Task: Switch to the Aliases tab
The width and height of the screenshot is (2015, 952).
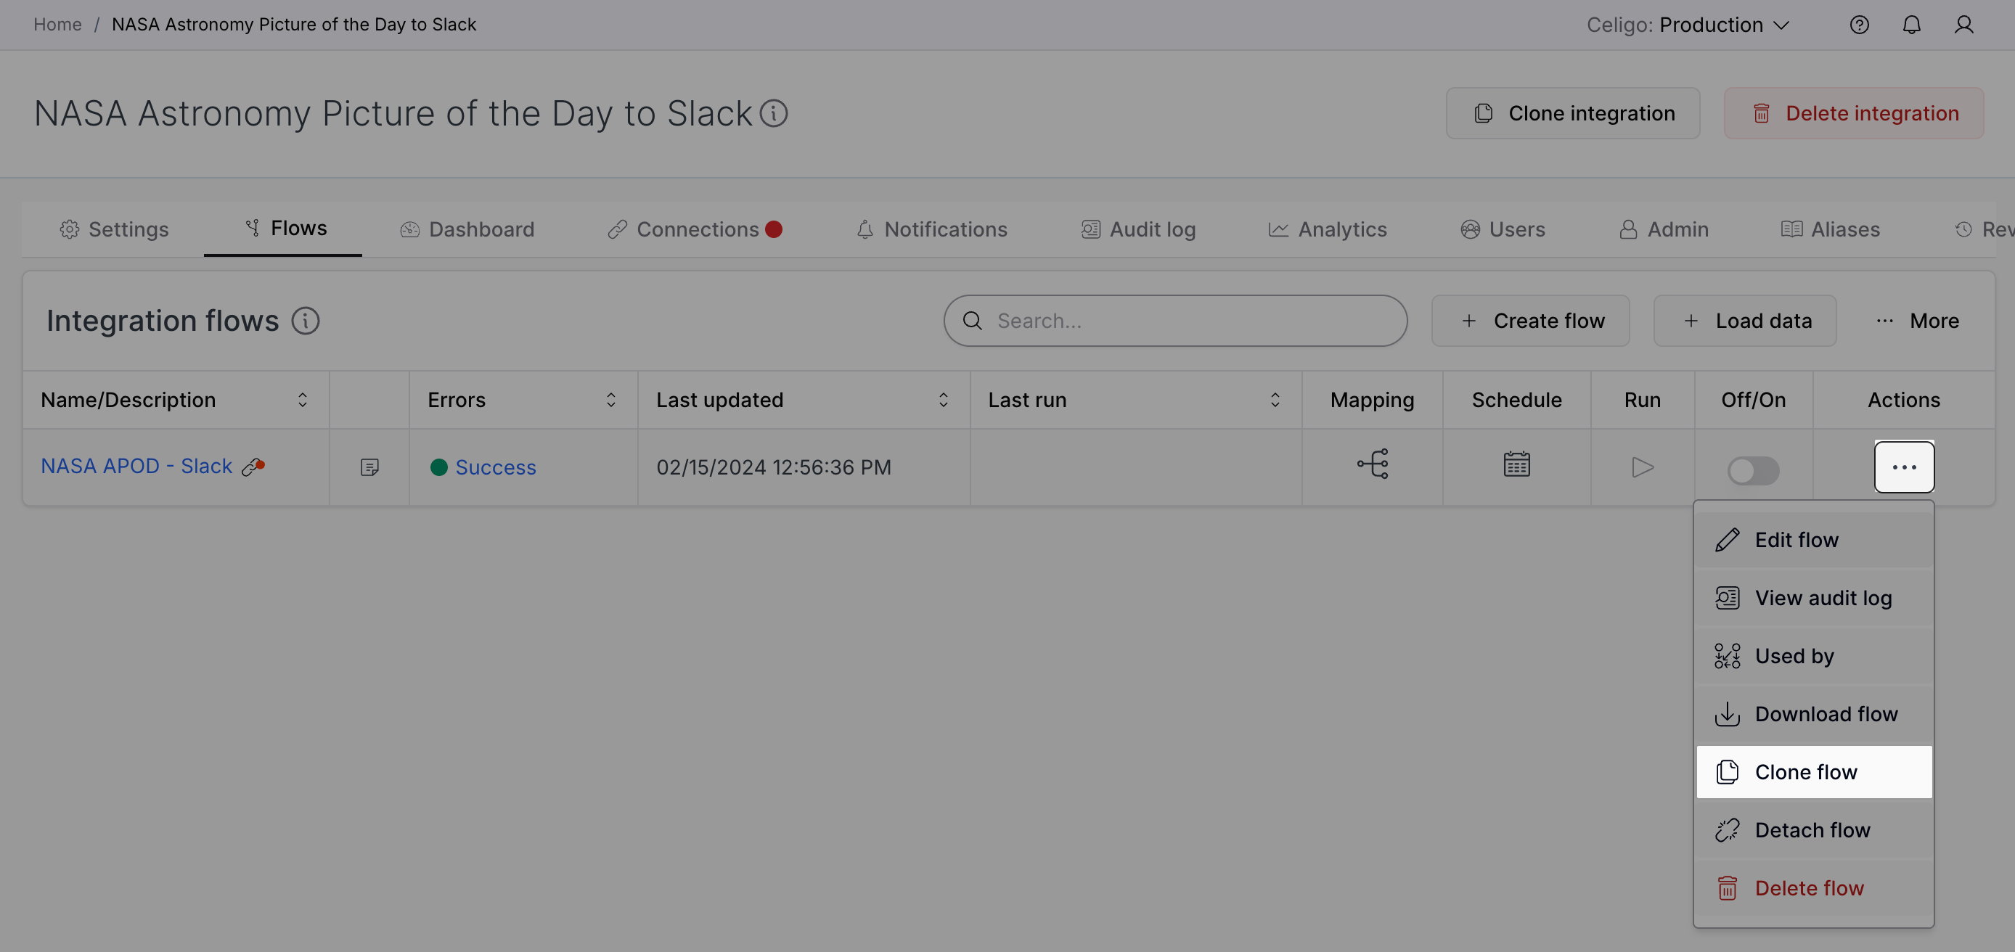Action: coord(1830,229)
